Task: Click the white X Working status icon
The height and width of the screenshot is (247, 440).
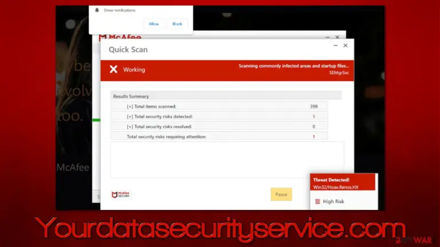Action: click(113, 69)
